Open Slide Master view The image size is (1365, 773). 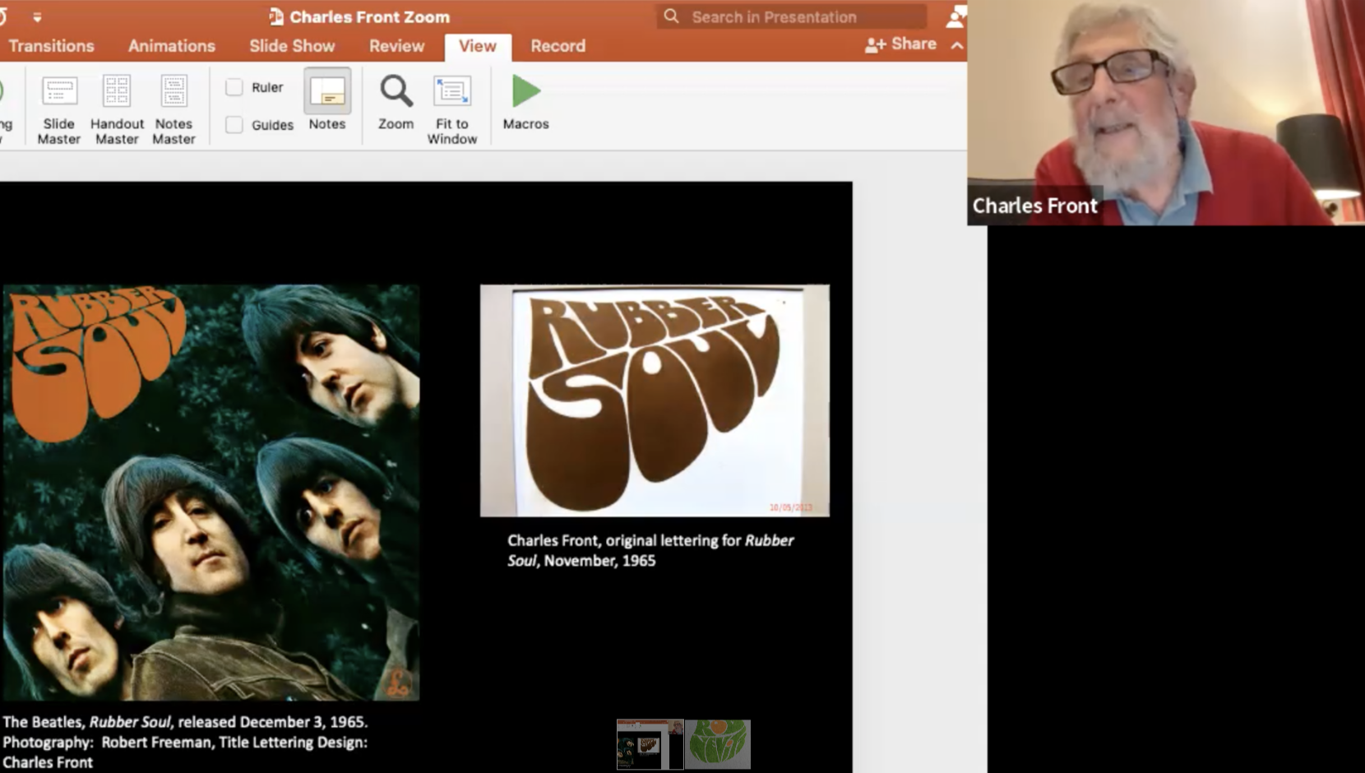coord(58,110)
